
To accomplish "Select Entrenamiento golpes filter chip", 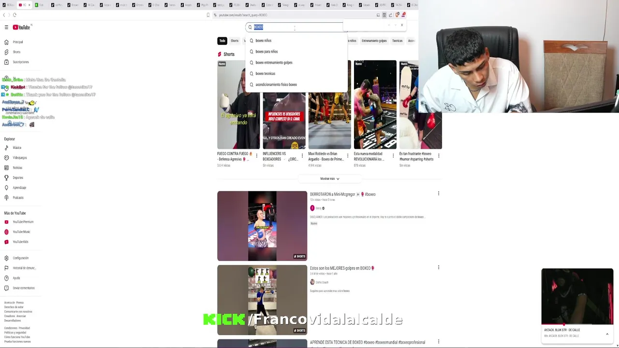I will pyautogui.click(x=374, y=41).
